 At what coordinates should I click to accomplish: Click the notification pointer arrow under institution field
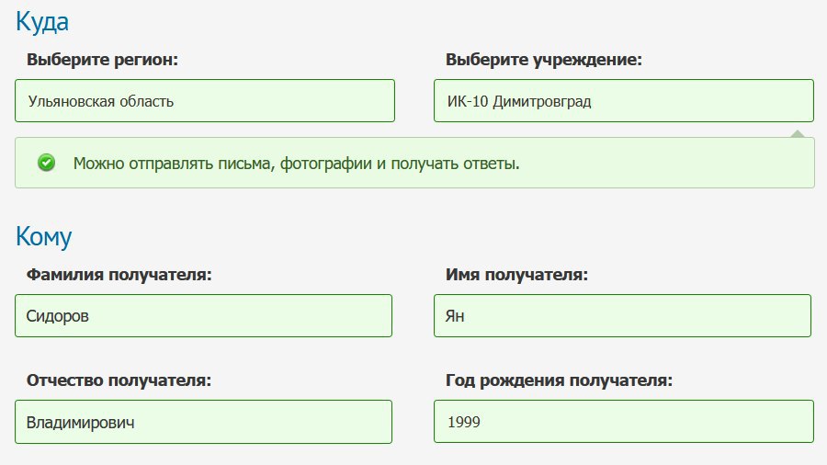798,134
